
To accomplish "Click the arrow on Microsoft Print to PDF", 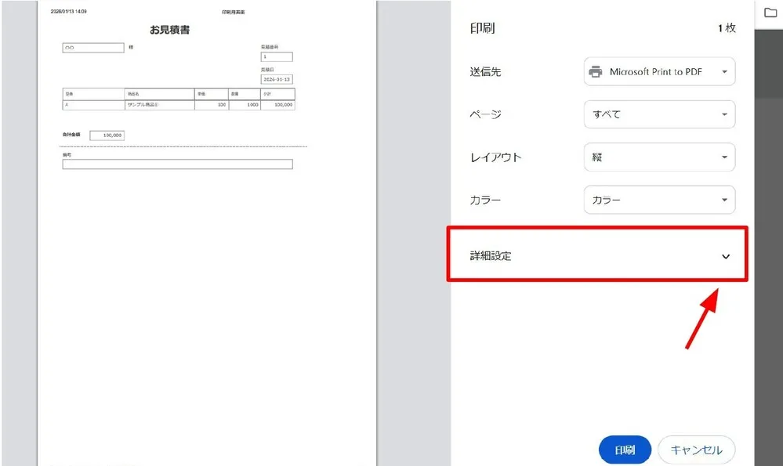I will pos(724,72).
